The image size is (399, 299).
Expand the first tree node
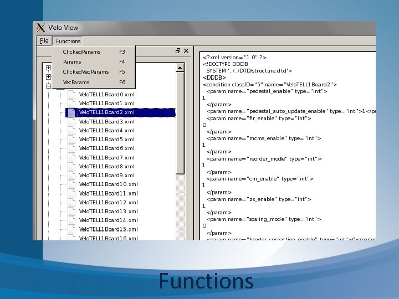coord(48,68)
